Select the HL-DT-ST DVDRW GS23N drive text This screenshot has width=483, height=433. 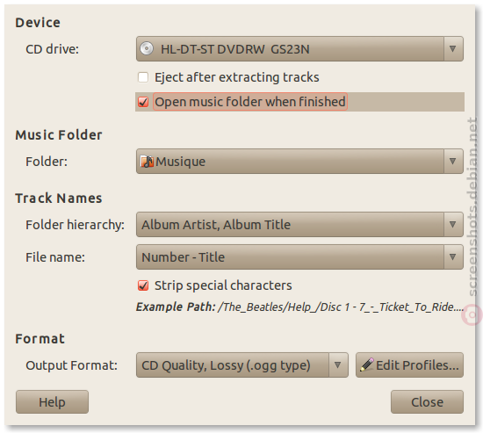235,49
